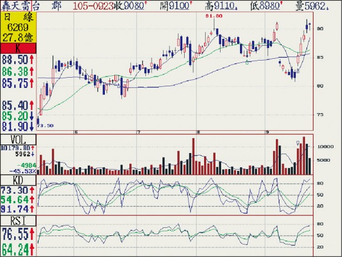Click month 9 on the time axis

[267, 132]
